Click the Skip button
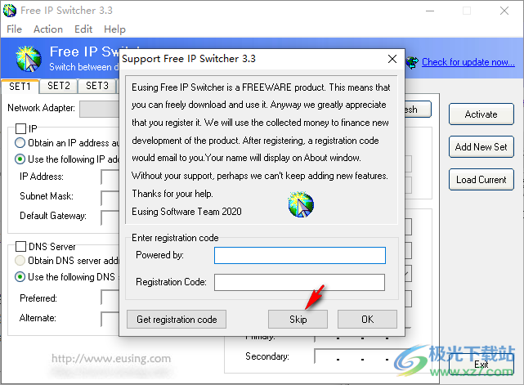 pyautogui.click(x=298, y=320)
